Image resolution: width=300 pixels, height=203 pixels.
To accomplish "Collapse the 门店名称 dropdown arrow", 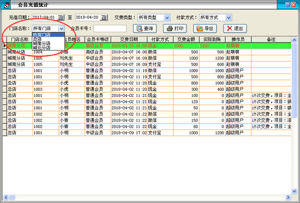I will pos(61,29).
